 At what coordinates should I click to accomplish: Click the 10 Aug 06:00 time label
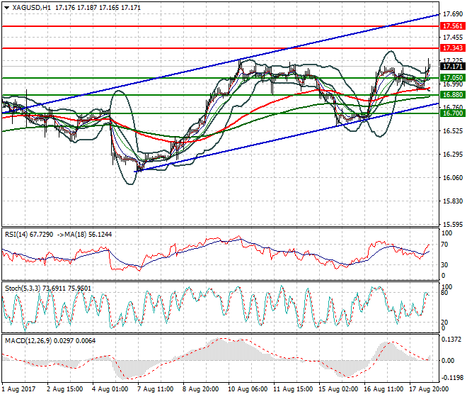[248, 389]
